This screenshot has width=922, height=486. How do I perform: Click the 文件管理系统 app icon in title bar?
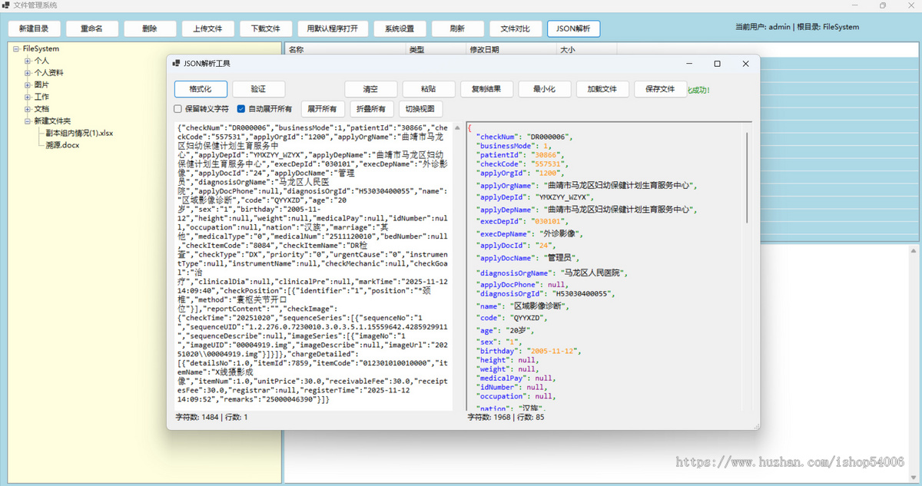pos(6,5)
